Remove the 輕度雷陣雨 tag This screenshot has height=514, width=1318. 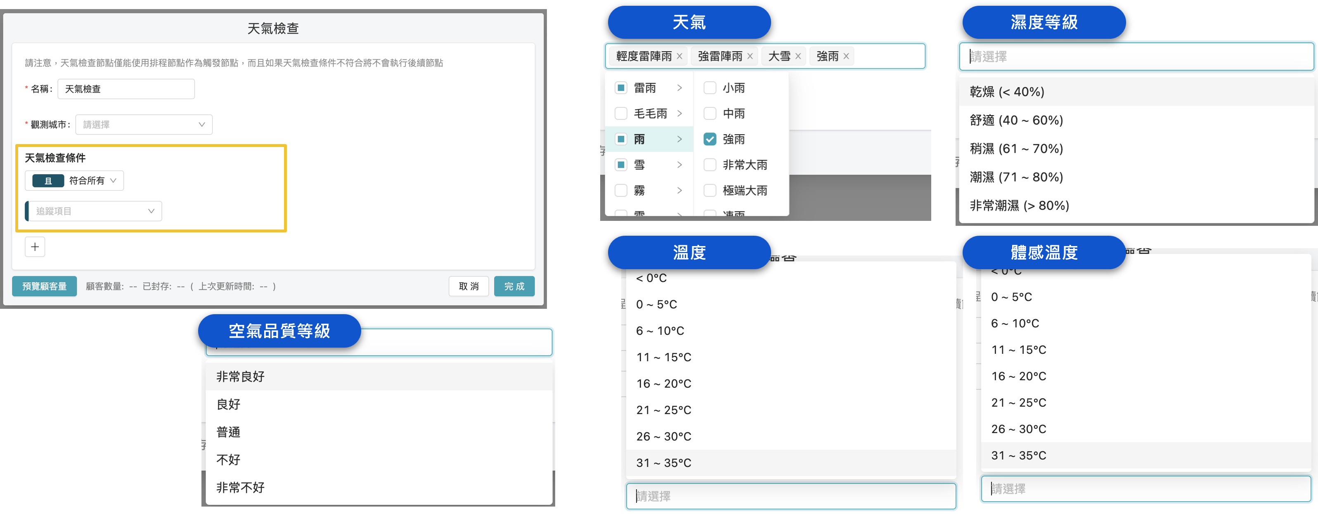[x=679, y=56]
